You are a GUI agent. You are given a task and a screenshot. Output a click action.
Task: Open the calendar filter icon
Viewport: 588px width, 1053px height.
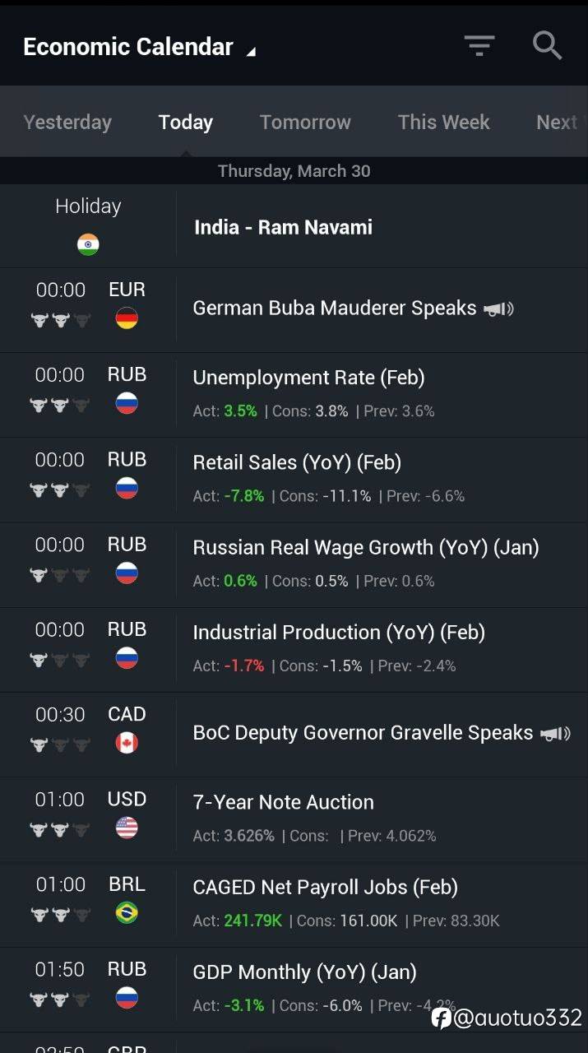tap(479, 45)
